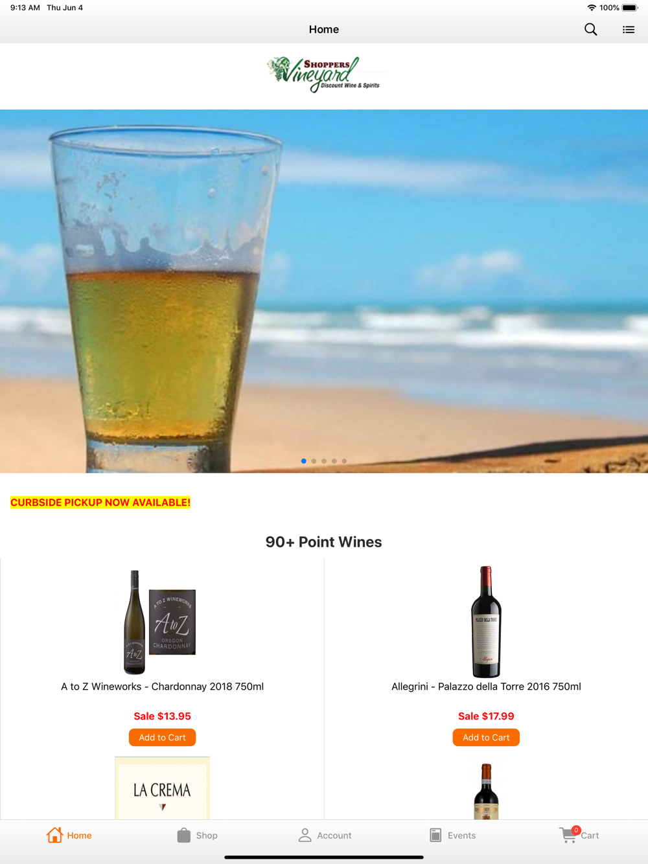The image size is (648, 864).
Task: Tap the beer glass beach banner
Action: tap(324, 291)
